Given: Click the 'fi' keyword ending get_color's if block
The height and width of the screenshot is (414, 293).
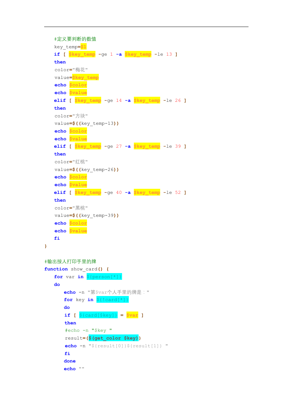Looking at the screenshot, I should point(57,238).
